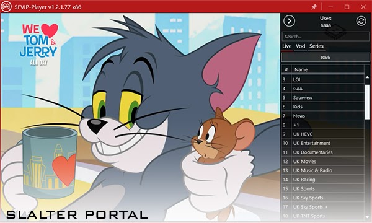The height and width of the screenshot is (223, 372).
Task: Close the SFVIP-Player window
Action: [x=363, y=7]
